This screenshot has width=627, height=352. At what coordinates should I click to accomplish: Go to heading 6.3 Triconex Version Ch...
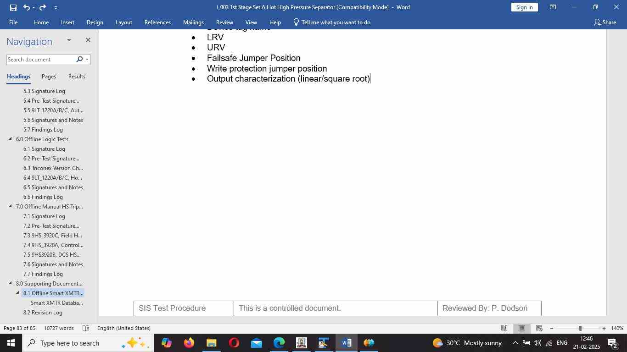coord(53,168)
